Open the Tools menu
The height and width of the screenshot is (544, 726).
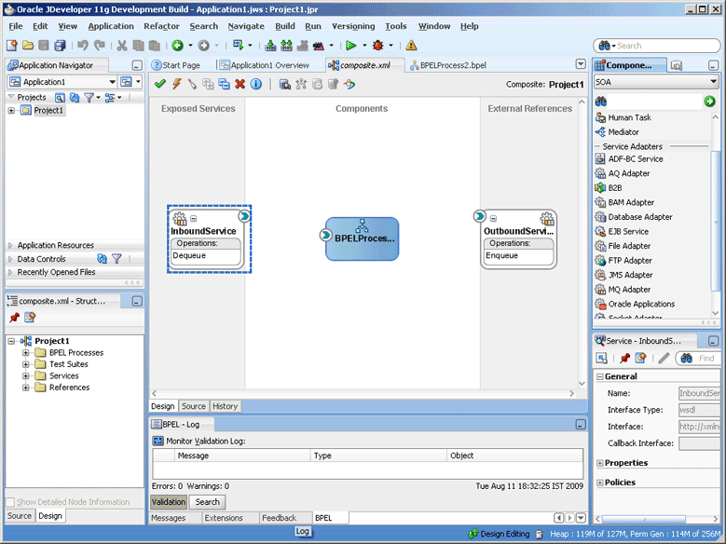click(x=396, y=26)
